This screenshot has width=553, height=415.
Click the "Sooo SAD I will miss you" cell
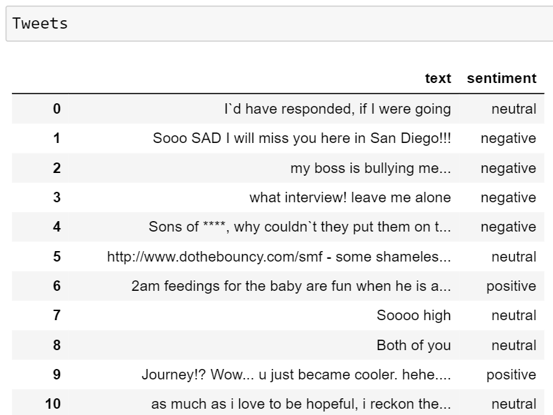pos(302,138)
